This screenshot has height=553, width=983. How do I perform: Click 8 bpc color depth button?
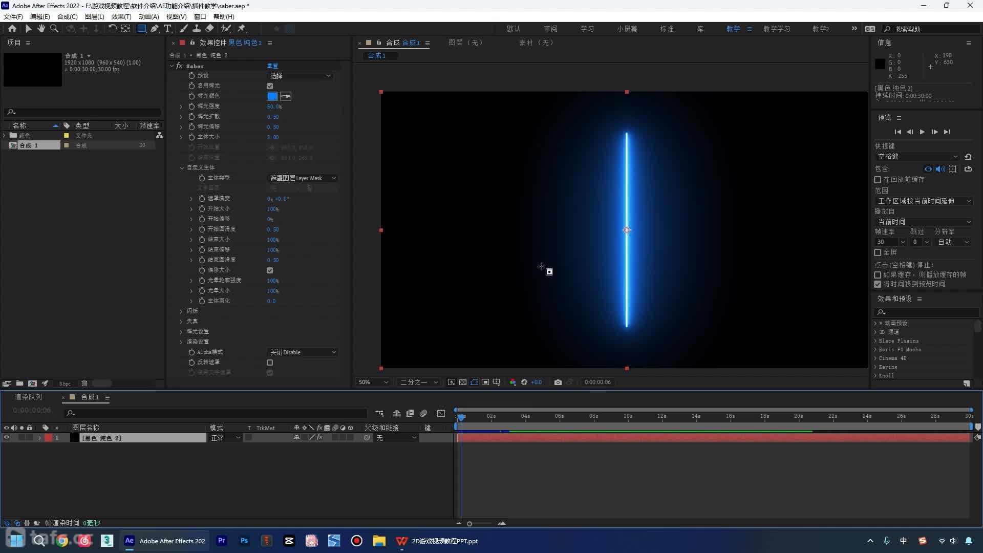coord(65,384)
